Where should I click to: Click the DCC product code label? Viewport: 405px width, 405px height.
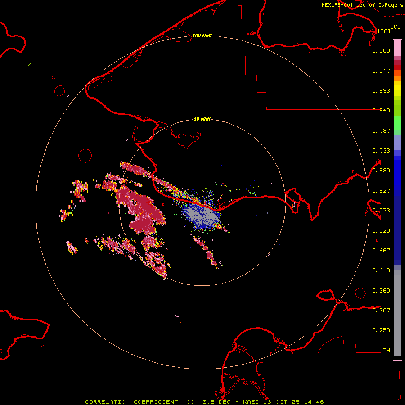tap(395, 27)
